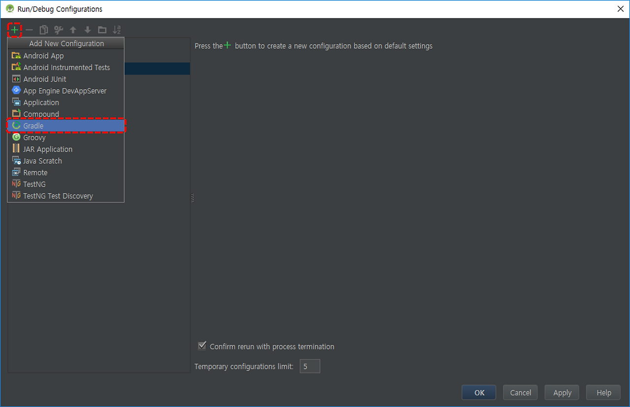Click the Temporary configurations limit field
630x407 pixels.
[310, 366]
